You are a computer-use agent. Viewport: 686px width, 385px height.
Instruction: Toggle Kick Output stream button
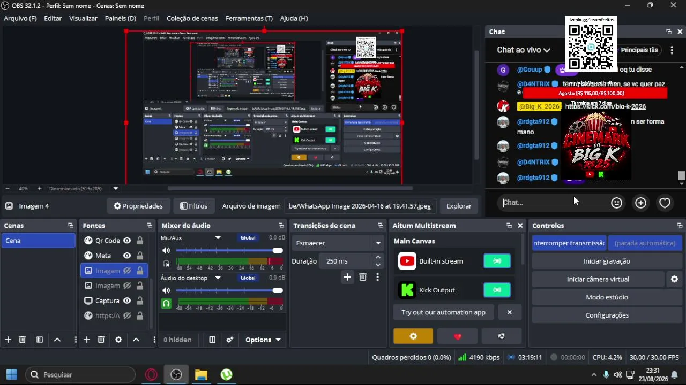[497, 290]
